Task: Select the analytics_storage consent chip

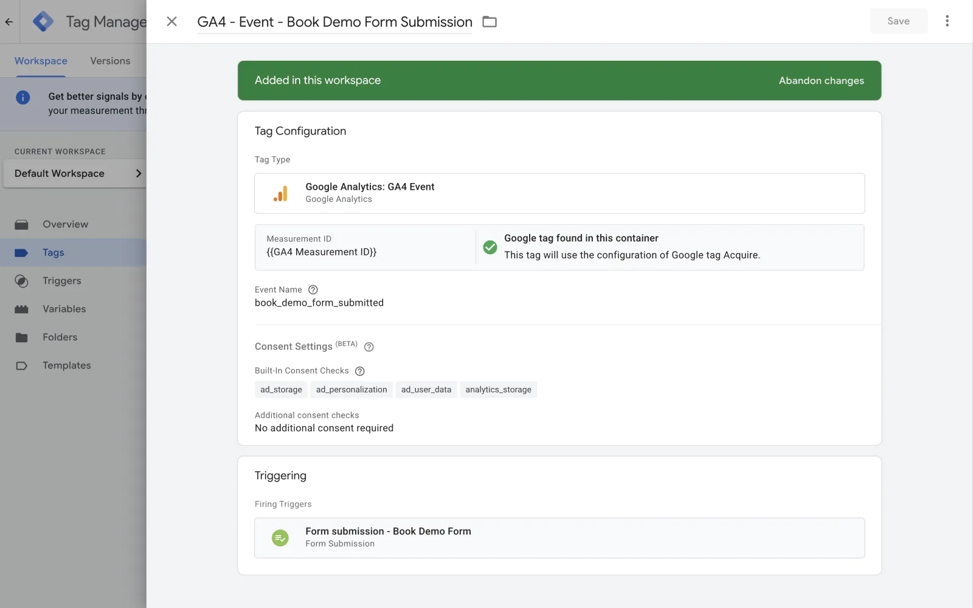Action: pos(498,390)
